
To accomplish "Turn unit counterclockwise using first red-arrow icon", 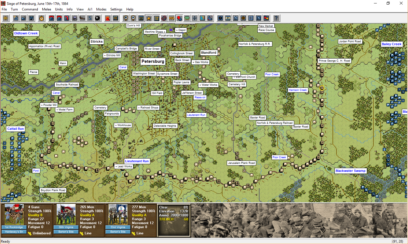I will (52, 18).
